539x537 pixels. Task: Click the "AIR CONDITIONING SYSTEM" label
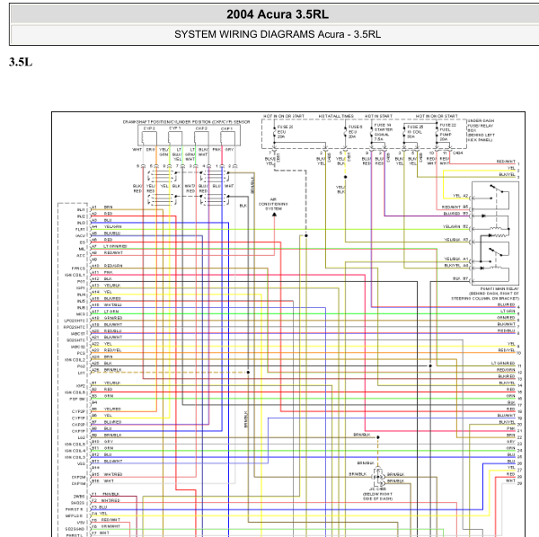tap(273, 204)
